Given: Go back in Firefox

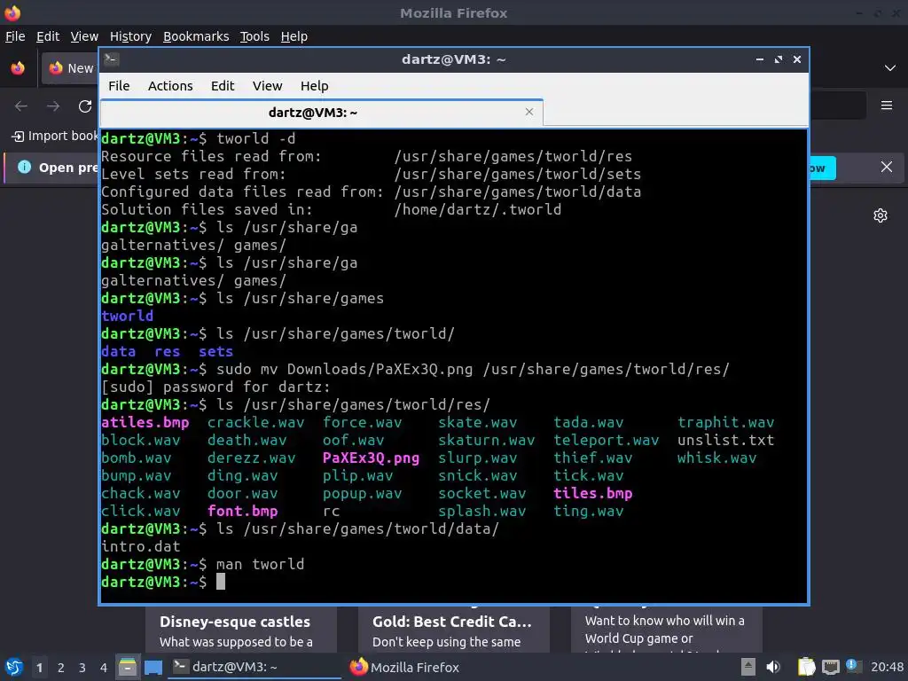Looking at the screenshot, I should 21,106.
